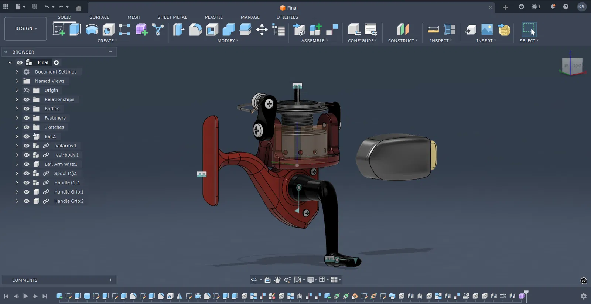Click the ViewCube front face
This screenshot has width=591, height=304.
576,66
